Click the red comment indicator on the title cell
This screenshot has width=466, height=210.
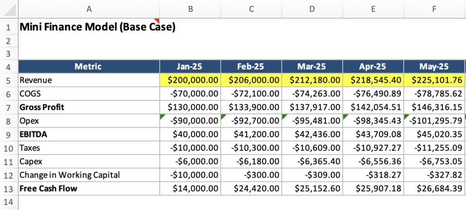pos(157,20)
